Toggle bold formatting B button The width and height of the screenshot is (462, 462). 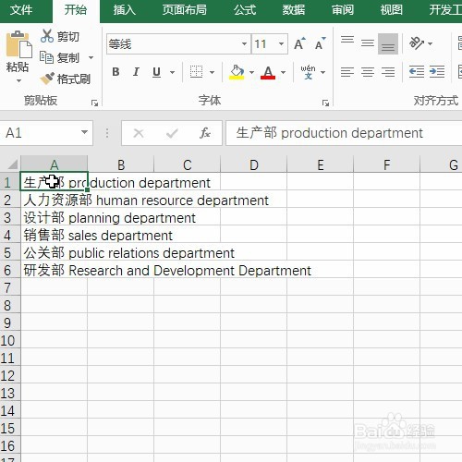pos(115,72)
